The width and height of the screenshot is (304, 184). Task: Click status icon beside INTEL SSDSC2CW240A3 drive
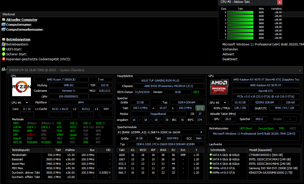211,159
